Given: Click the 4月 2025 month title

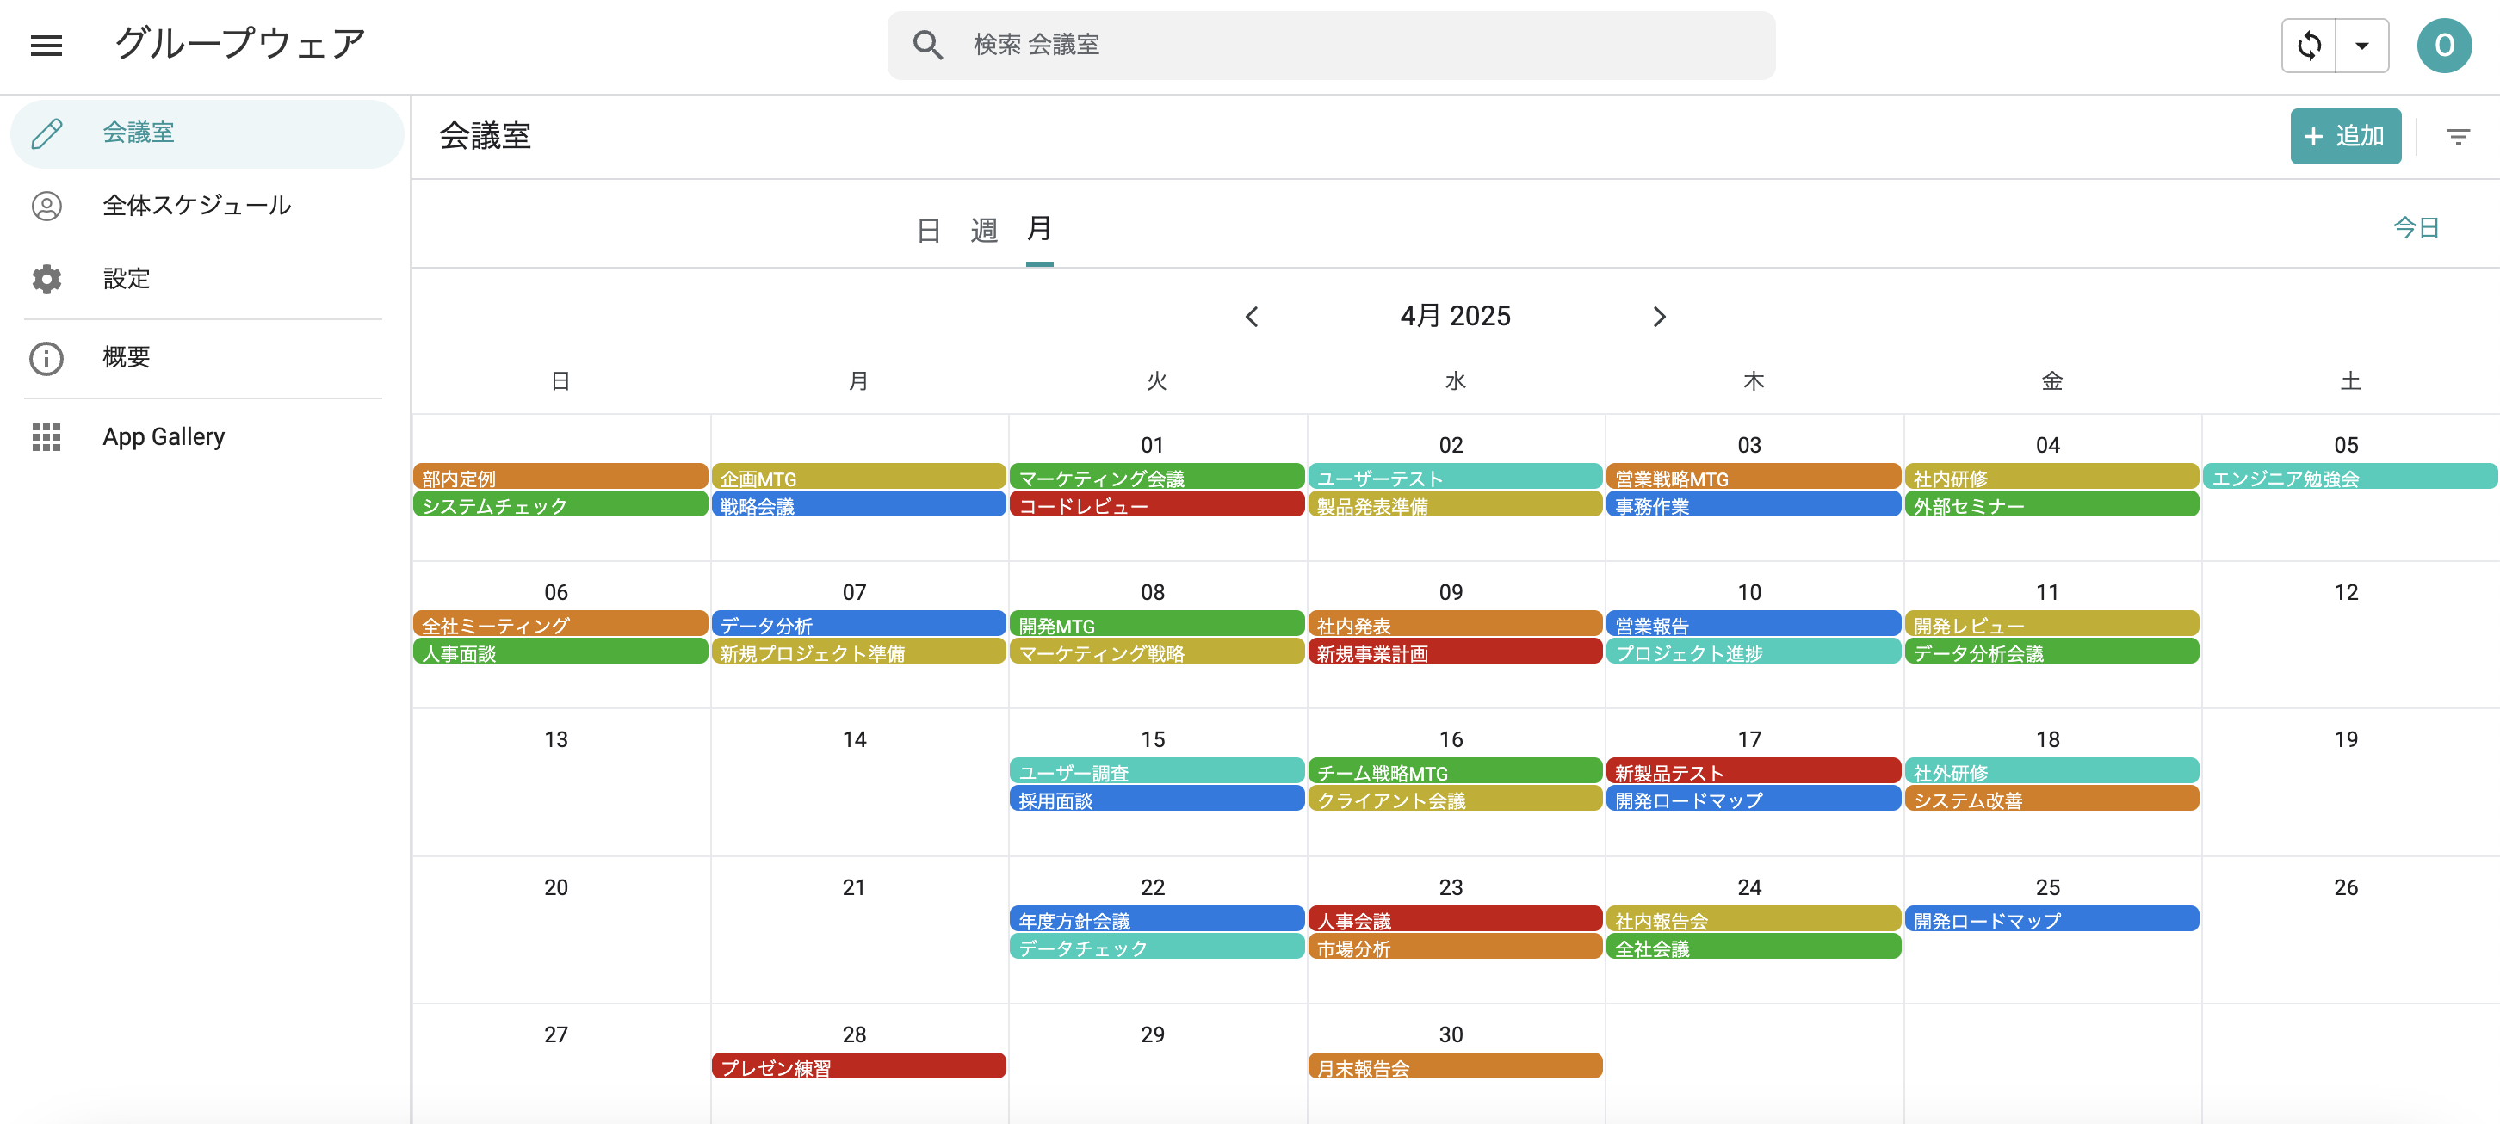Looking at the screenshot, I should pos(1455,317).
